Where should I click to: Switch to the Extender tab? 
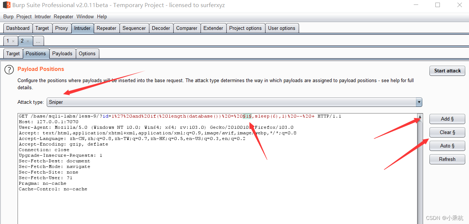tap(213, 28)
